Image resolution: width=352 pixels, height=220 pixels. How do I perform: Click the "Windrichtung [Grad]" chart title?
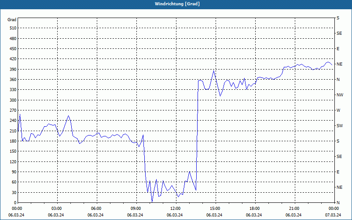177,4
